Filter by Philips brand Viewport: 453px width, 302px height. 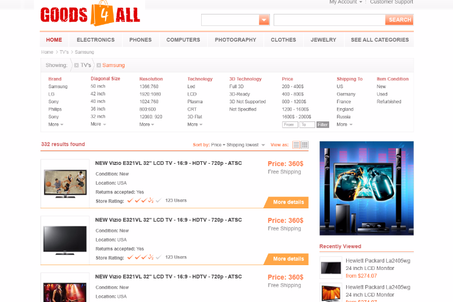click(x=55, y=109)
